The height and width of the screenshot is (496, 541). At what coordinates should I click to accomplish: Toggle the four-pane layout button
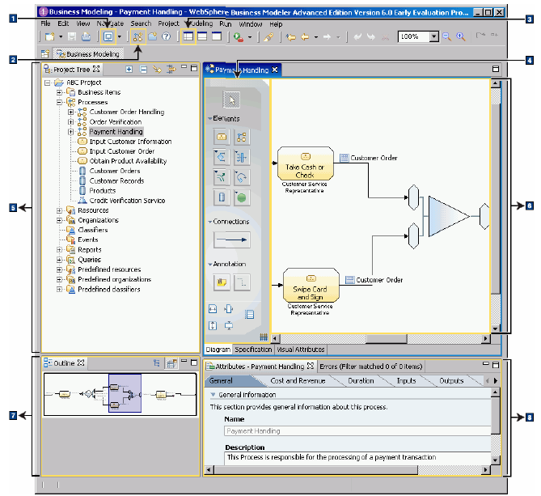pos(188,36)
